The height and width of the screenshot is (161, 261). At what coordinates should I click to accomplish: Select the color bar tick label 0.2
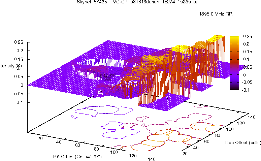(247, 44)
